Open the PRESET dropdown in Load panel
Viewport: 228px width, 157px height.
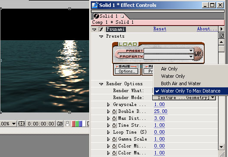(169, 51)
